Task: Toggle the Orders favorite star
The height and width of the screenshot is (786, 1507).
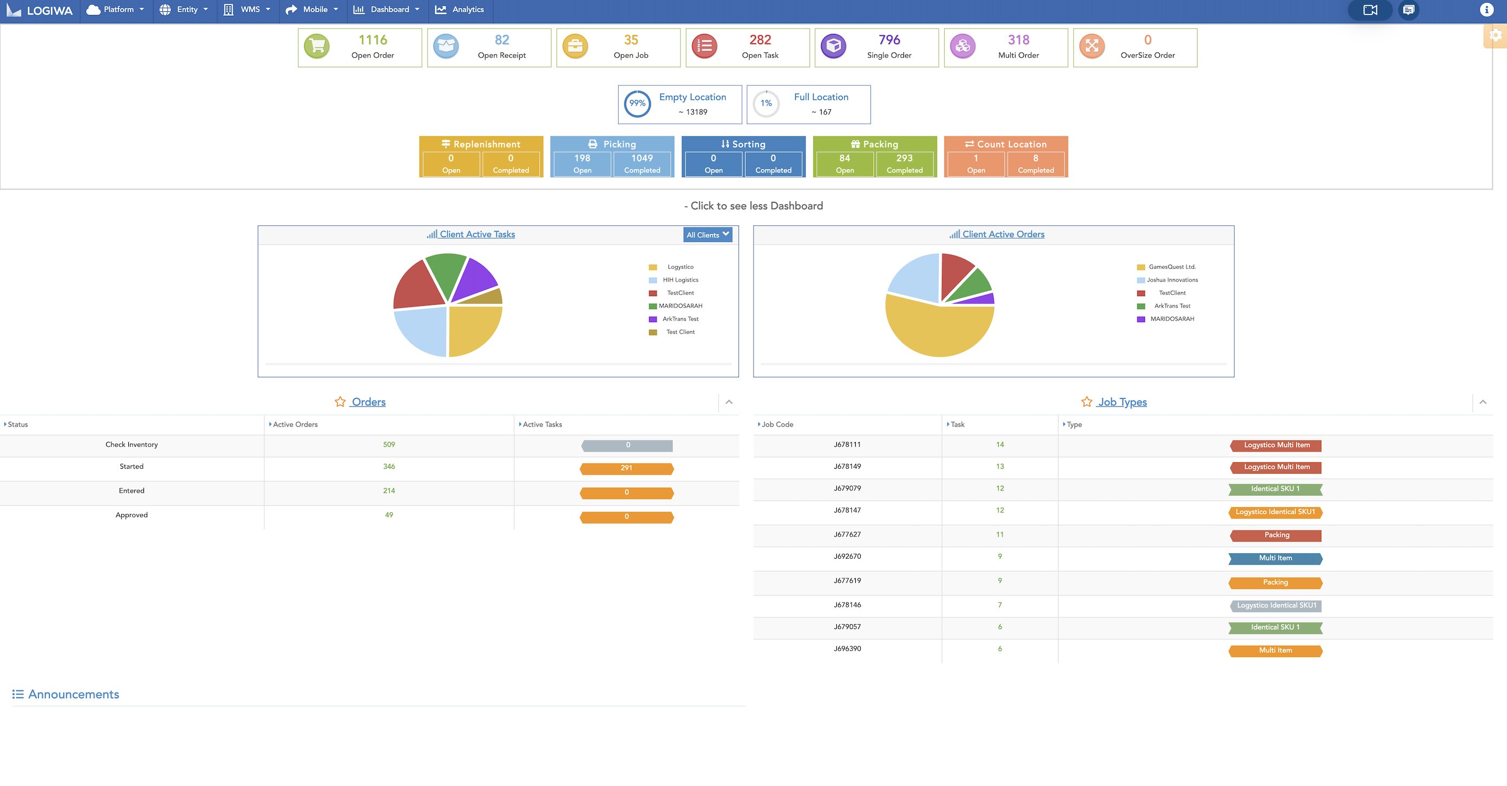Action: point(340,402)
